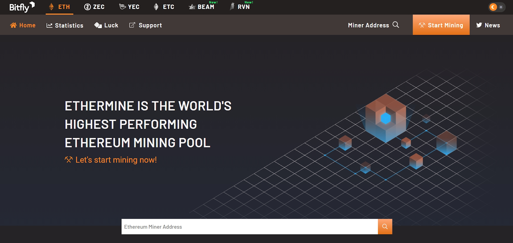
Task: Click the Ravencoin bird icon
Action: coord(232,6)
